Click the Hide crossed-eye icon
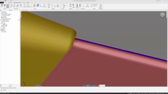168x94 pixels. [5, 5]
